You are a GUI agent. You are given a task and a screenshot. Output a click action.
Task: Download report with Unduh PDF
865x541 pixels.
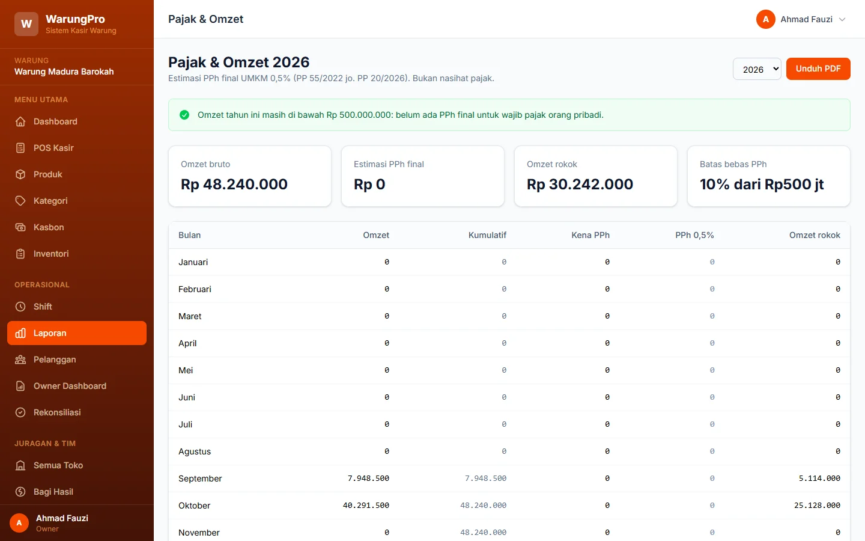[818, 69]
